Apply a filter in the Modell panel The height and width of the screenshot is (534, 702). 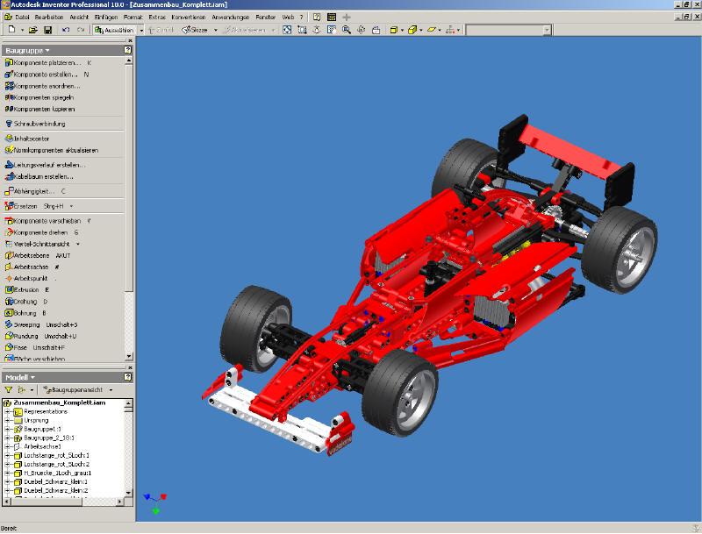(x=9, y=389)
